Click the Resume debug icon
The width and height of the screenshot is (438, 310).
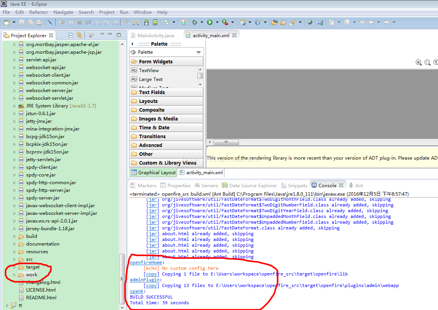point(62,22)
